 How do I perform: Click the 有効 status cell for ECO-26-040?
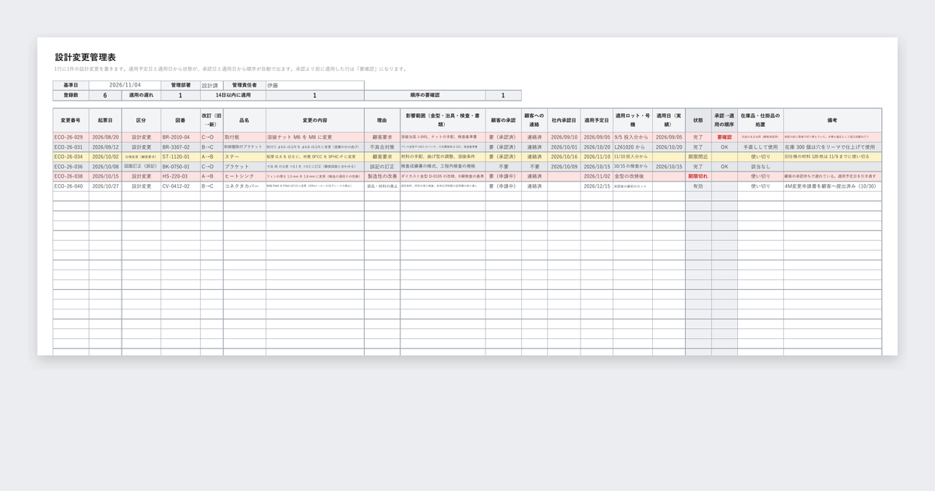click(698, 186)
